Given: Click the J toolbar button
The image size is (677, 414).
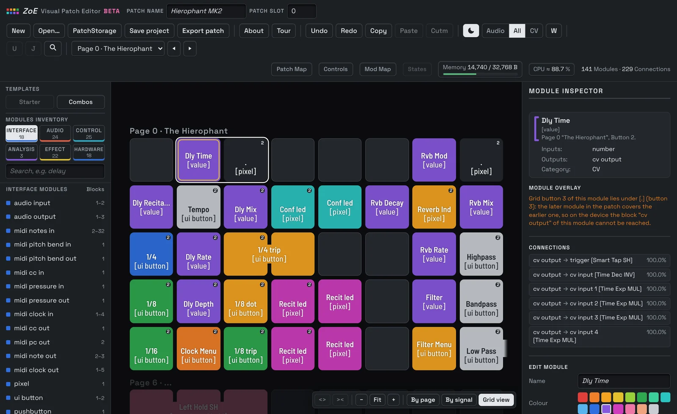Looking at the screenshot, I should tap(33, 48).
